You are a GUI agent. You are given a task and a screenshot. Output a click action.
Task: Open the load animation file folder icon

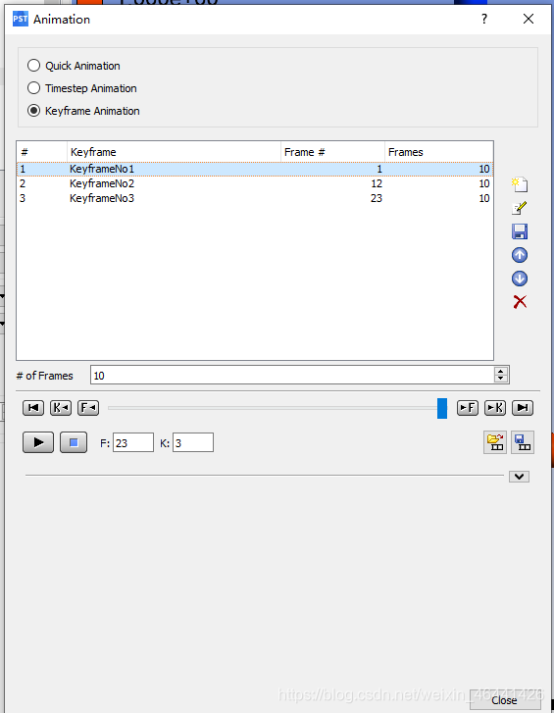pos(495,442)
